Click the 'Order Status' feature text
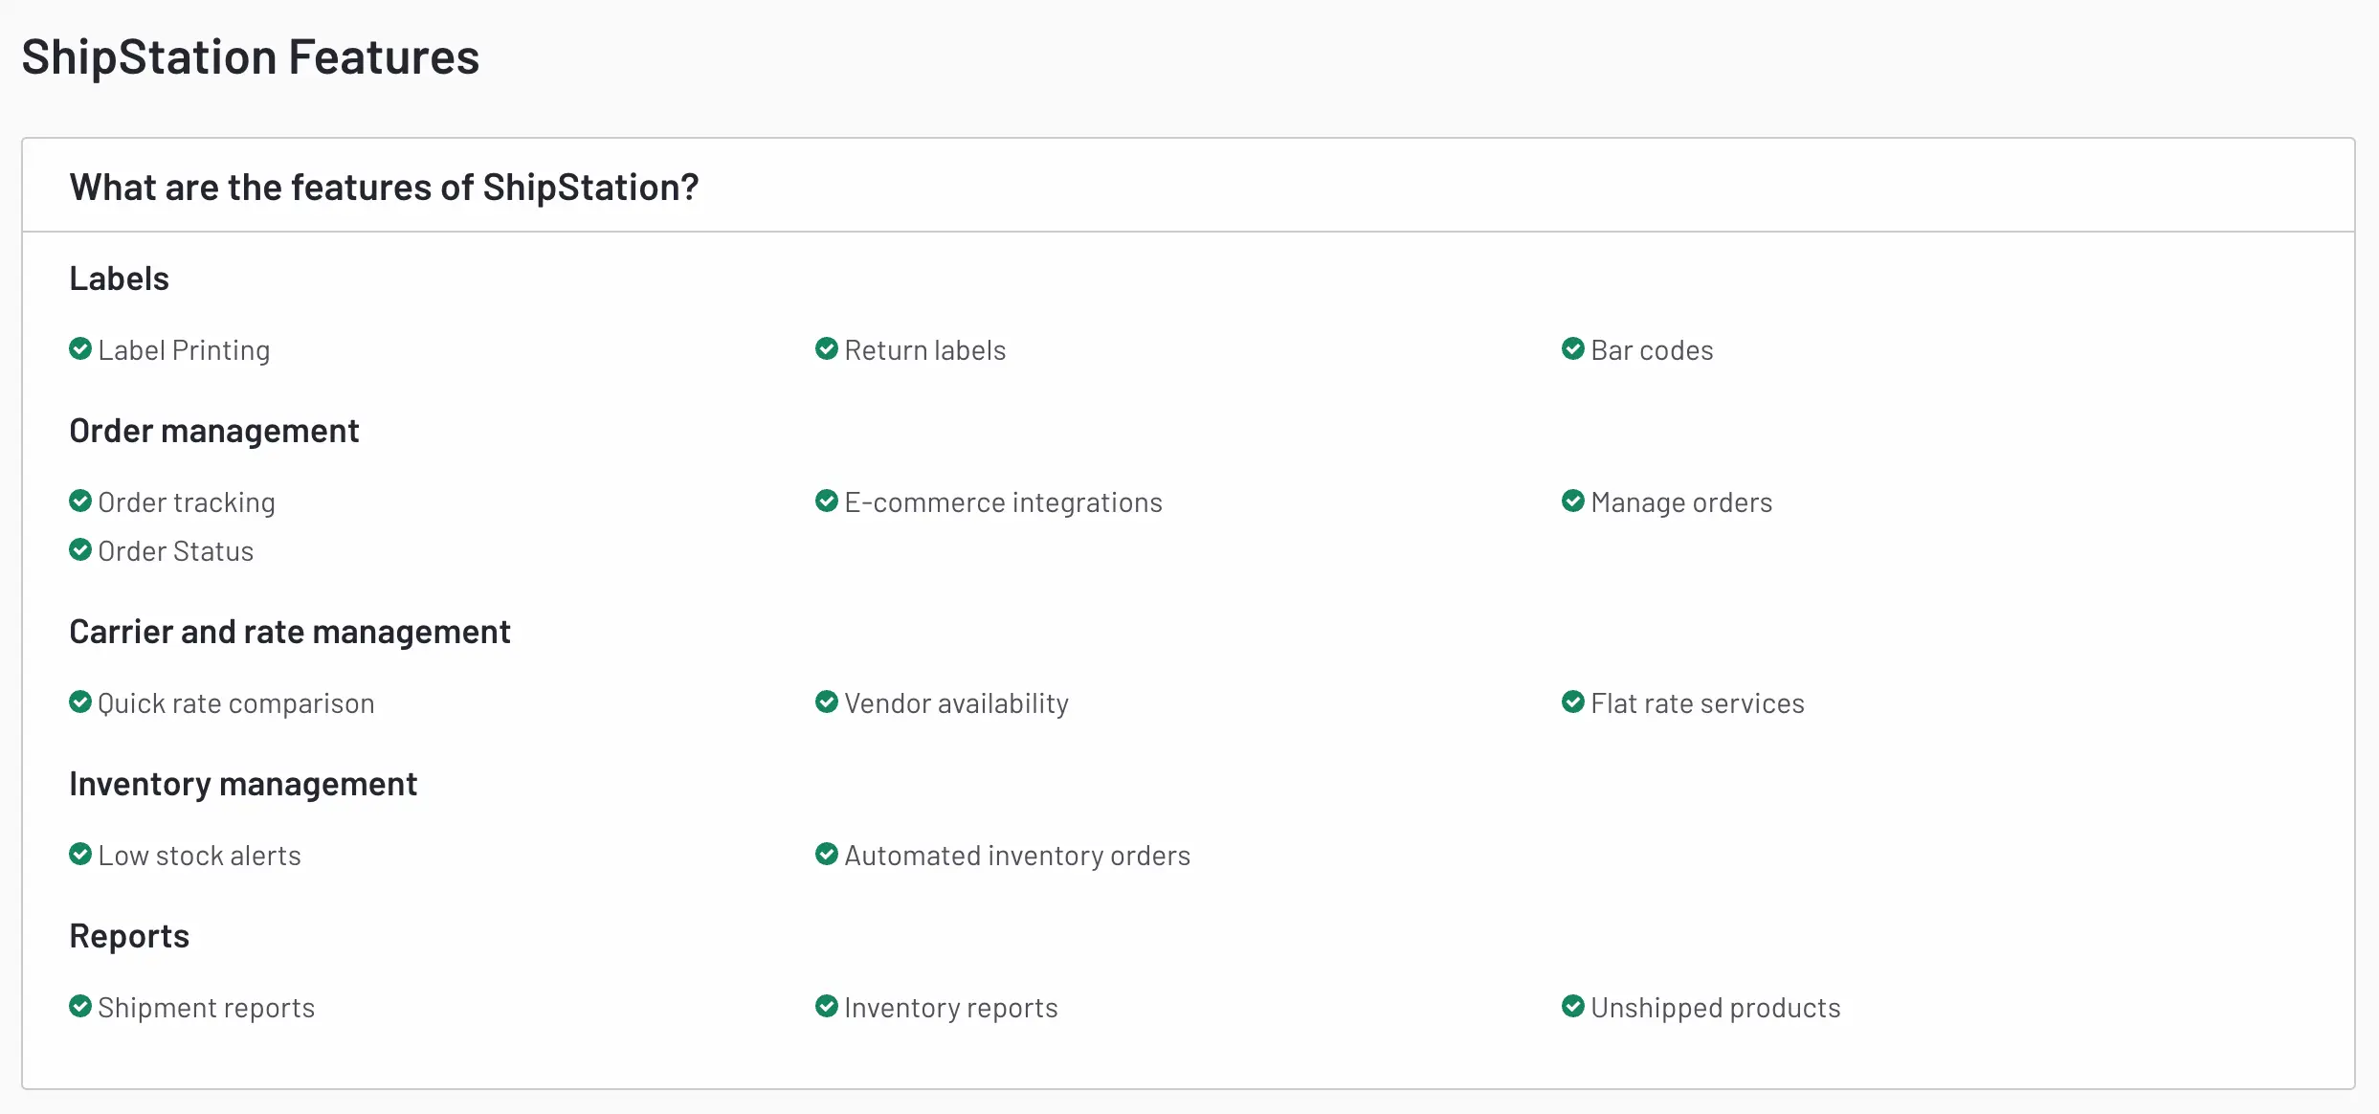Screen dimensions: 2379x1114 pos(176,551)
